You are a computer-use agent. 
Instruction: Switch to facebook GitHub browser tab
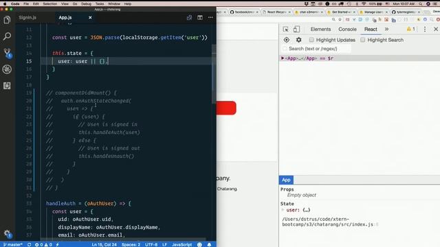tap(243, 12)
